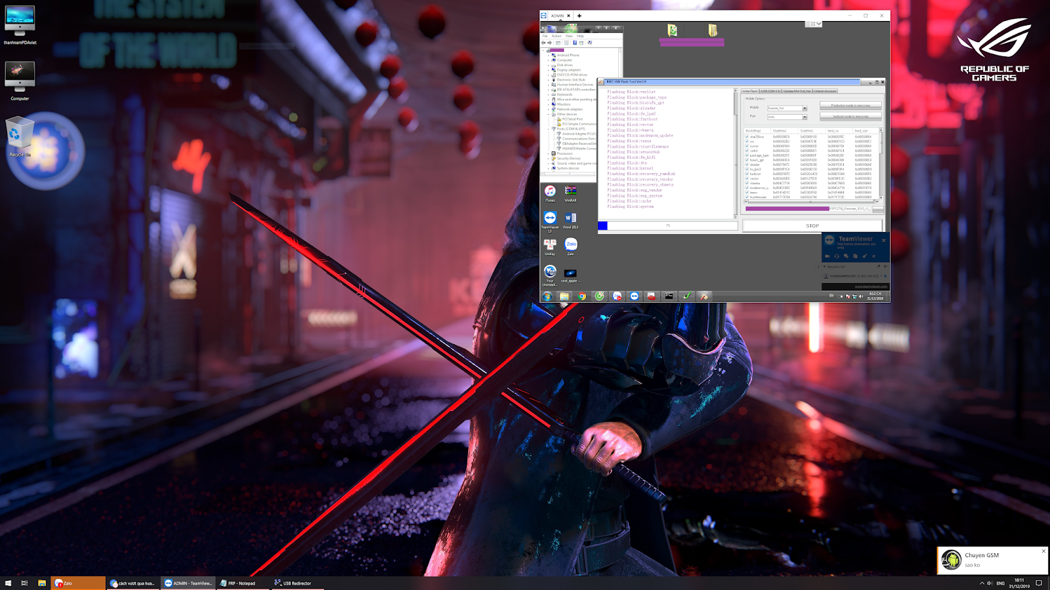Viewport: 1050px width, 590px height.
Task: Collapse the Ports (COM & LPT) node
Action: click(x=549, y=129)
